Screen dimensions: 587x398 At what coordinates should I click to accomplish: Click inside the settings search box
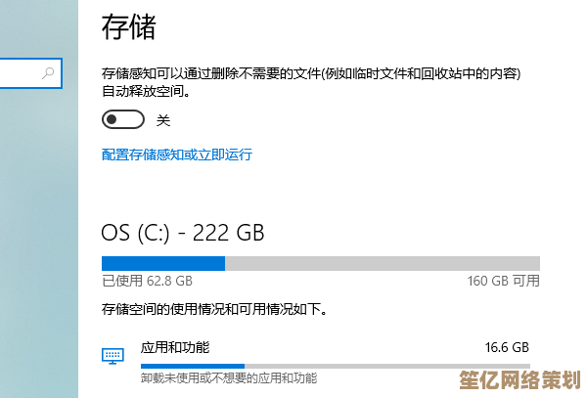point(20,72)
